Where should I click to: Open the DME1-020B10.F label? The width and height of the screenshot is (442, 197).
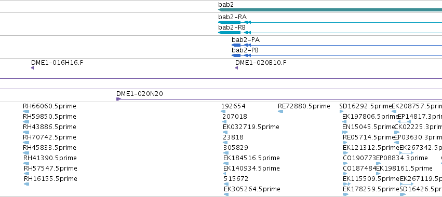pyautogui.click(x=261, y=63)
